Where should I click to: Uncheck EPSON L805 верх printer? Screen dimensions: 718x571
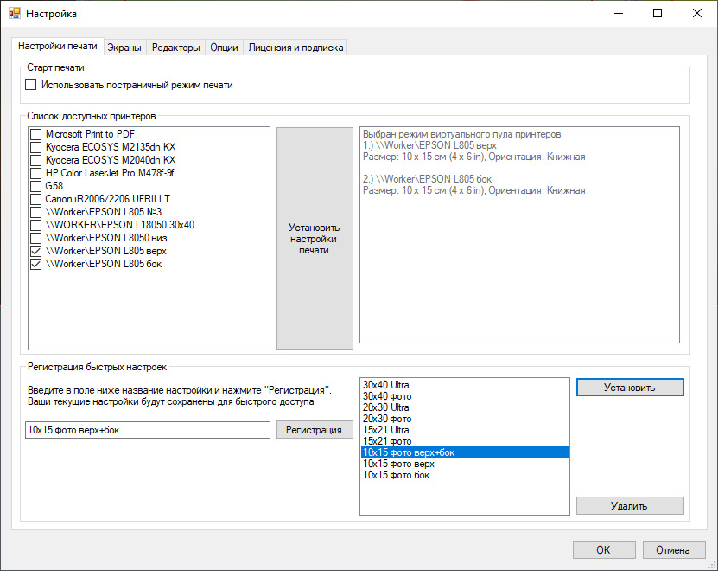pos(35,251)
